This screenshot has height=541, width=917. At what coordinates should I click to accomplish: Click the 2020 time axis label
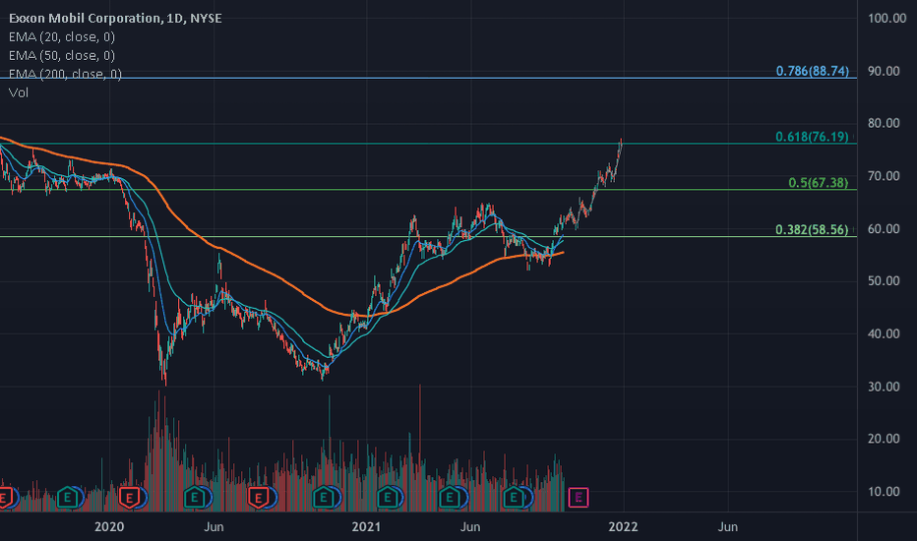[109, 527]
